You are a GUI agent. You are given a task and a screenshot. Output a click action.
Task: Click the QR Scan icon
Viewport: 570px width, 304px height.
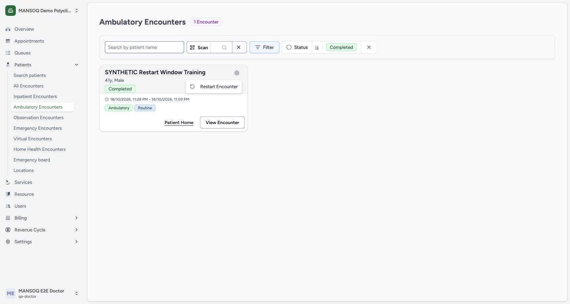pyautogui.click(x=192, y=48)
